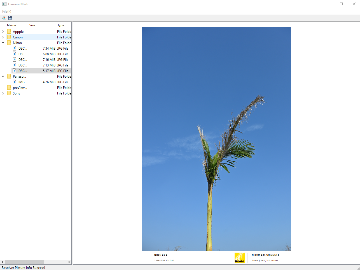Viewport: 360px width, 270px height.
Task: Click the 7.34 MiB JPG file icon
Action: click(15, 48)
